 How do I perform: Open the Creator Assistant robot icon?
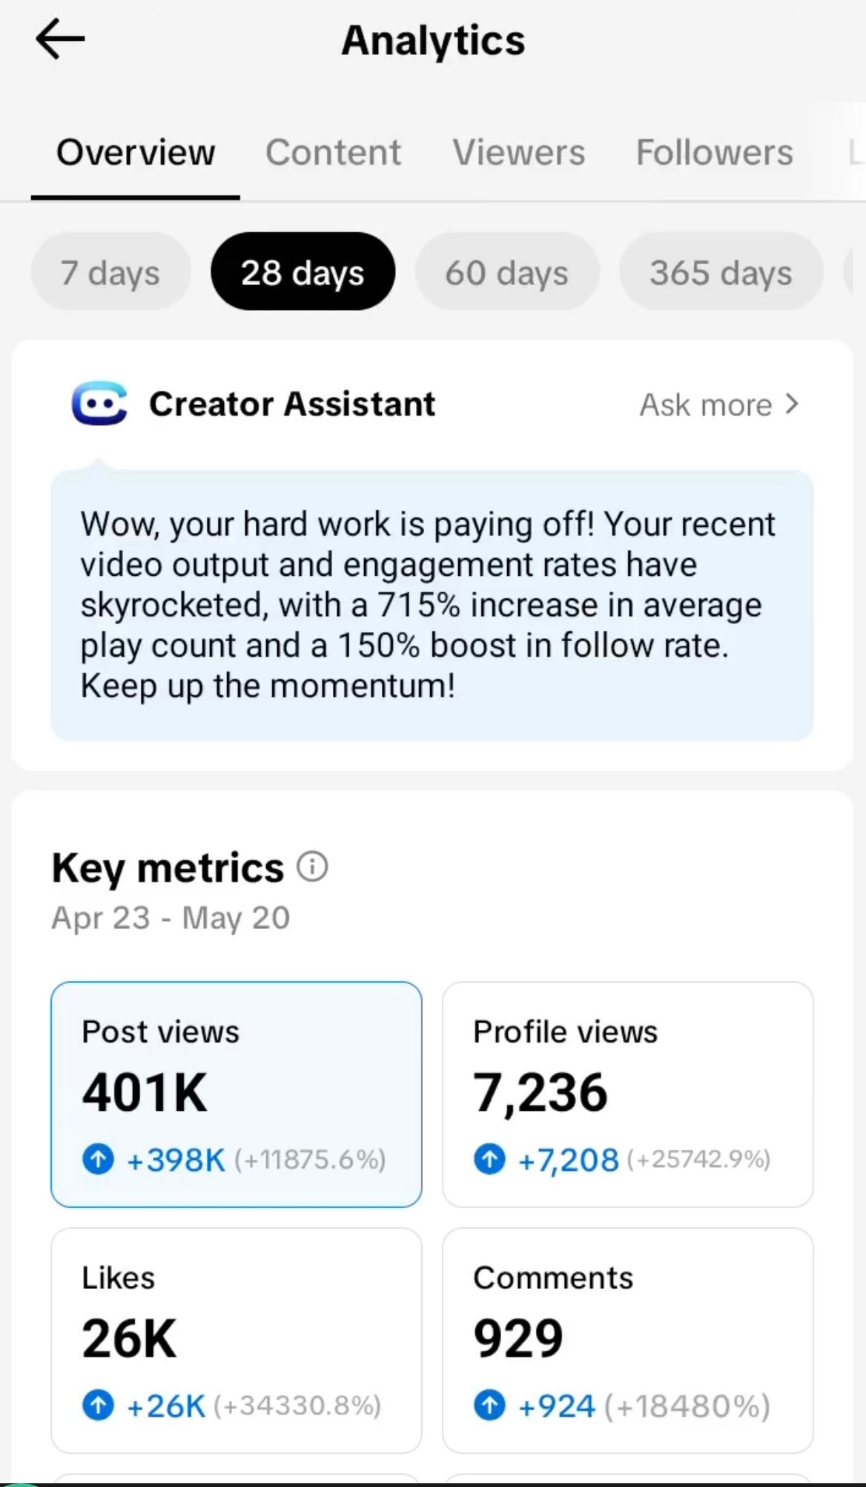point(99,404)
